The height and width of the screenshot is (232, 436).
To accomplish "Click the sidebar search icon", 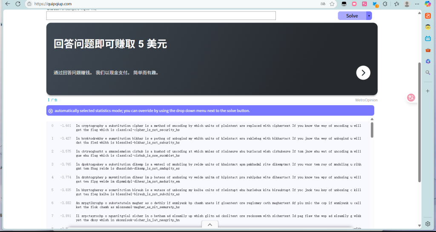I will (428, 72).
